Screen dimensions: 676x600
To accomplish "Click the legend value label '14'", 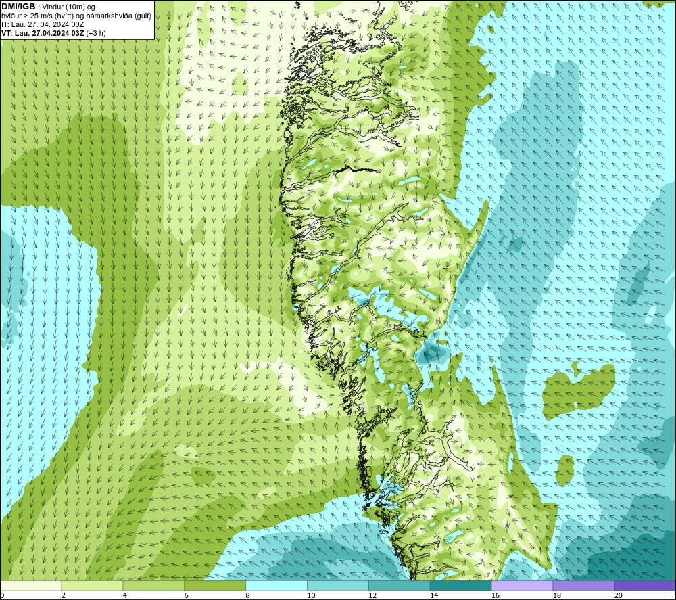I will [434, 595].
